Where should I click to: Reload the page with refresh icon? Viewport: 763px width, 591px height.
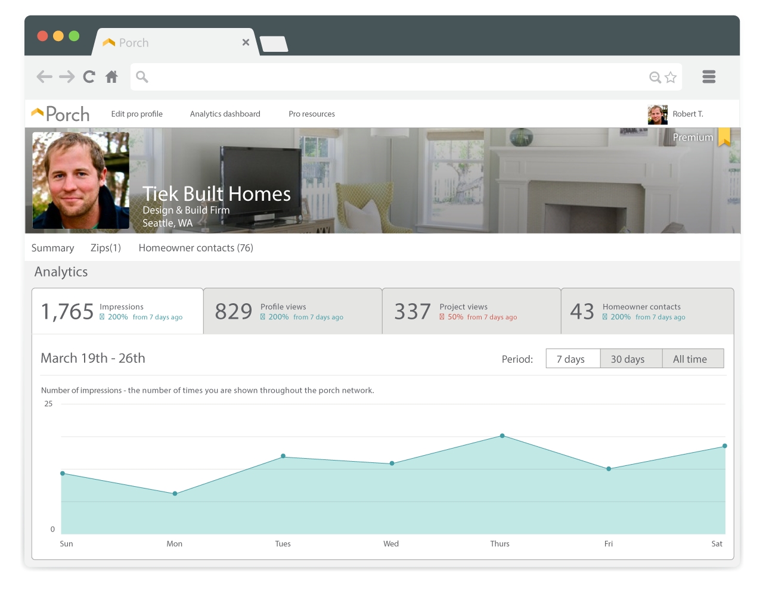(x=89, y=76)
